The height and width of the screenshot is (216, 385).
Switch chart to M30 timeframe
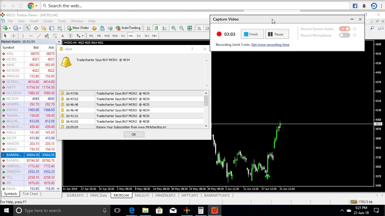click(115, 36)
